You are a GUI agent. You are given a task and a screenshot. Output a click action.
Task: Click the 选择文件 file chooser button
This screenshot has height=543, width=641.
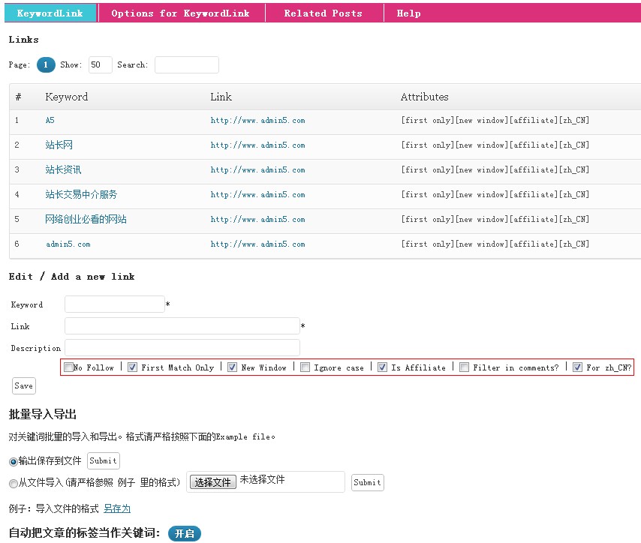(x=212, y=482)
